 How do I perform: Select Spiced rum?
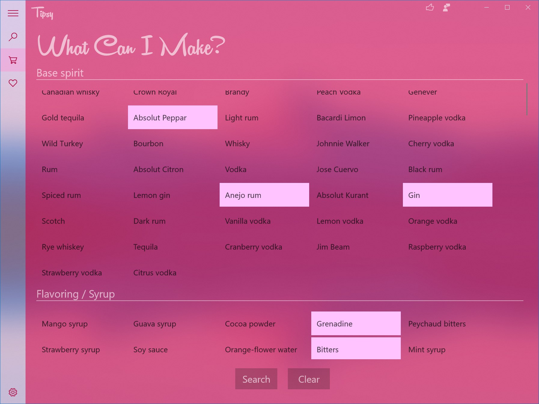pos(81,195)
